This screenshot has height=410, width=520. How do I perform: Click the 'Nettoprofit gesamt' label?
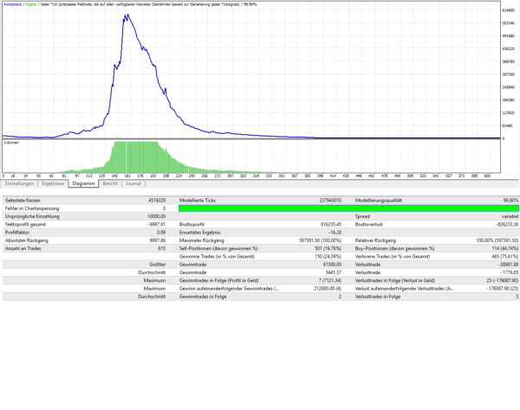click(25, 224)
